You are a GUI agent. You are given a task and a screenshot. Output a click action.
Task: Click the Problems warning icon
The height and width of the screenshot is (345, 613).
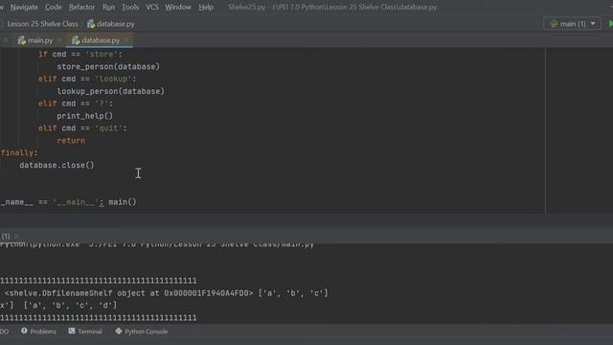(x=24, y=331)
